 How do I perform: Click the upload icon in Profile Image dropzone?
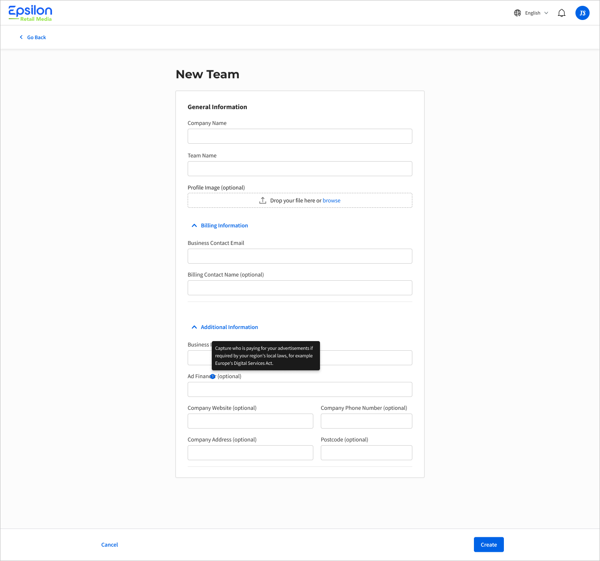(x=263, y=200)
